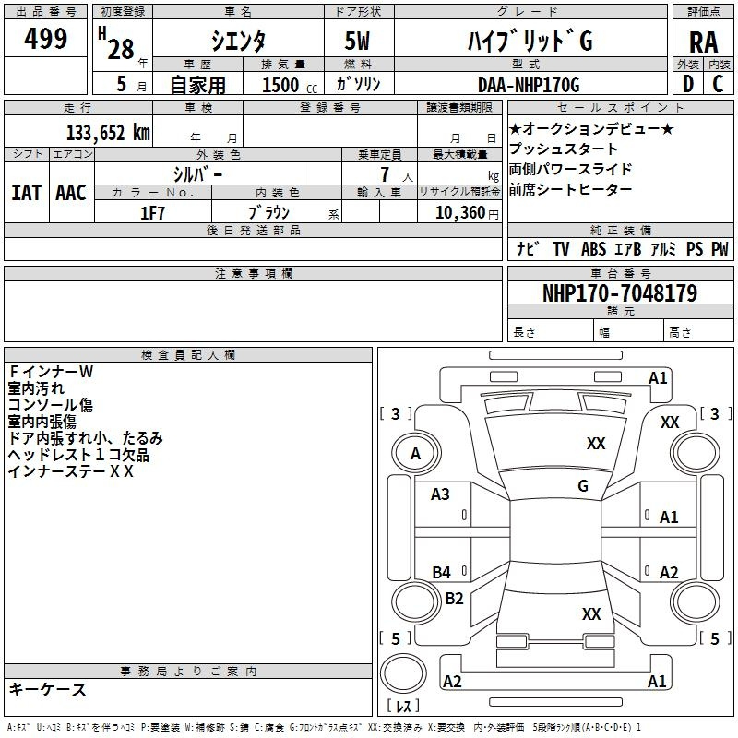Select the XX mark on right front fender

(x=670, y=423)
